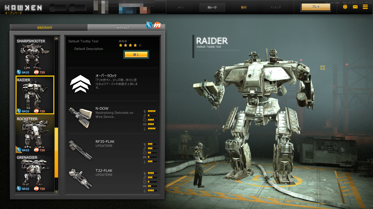Click the オーバークロック ability title
373x209 pixels.
106,76
